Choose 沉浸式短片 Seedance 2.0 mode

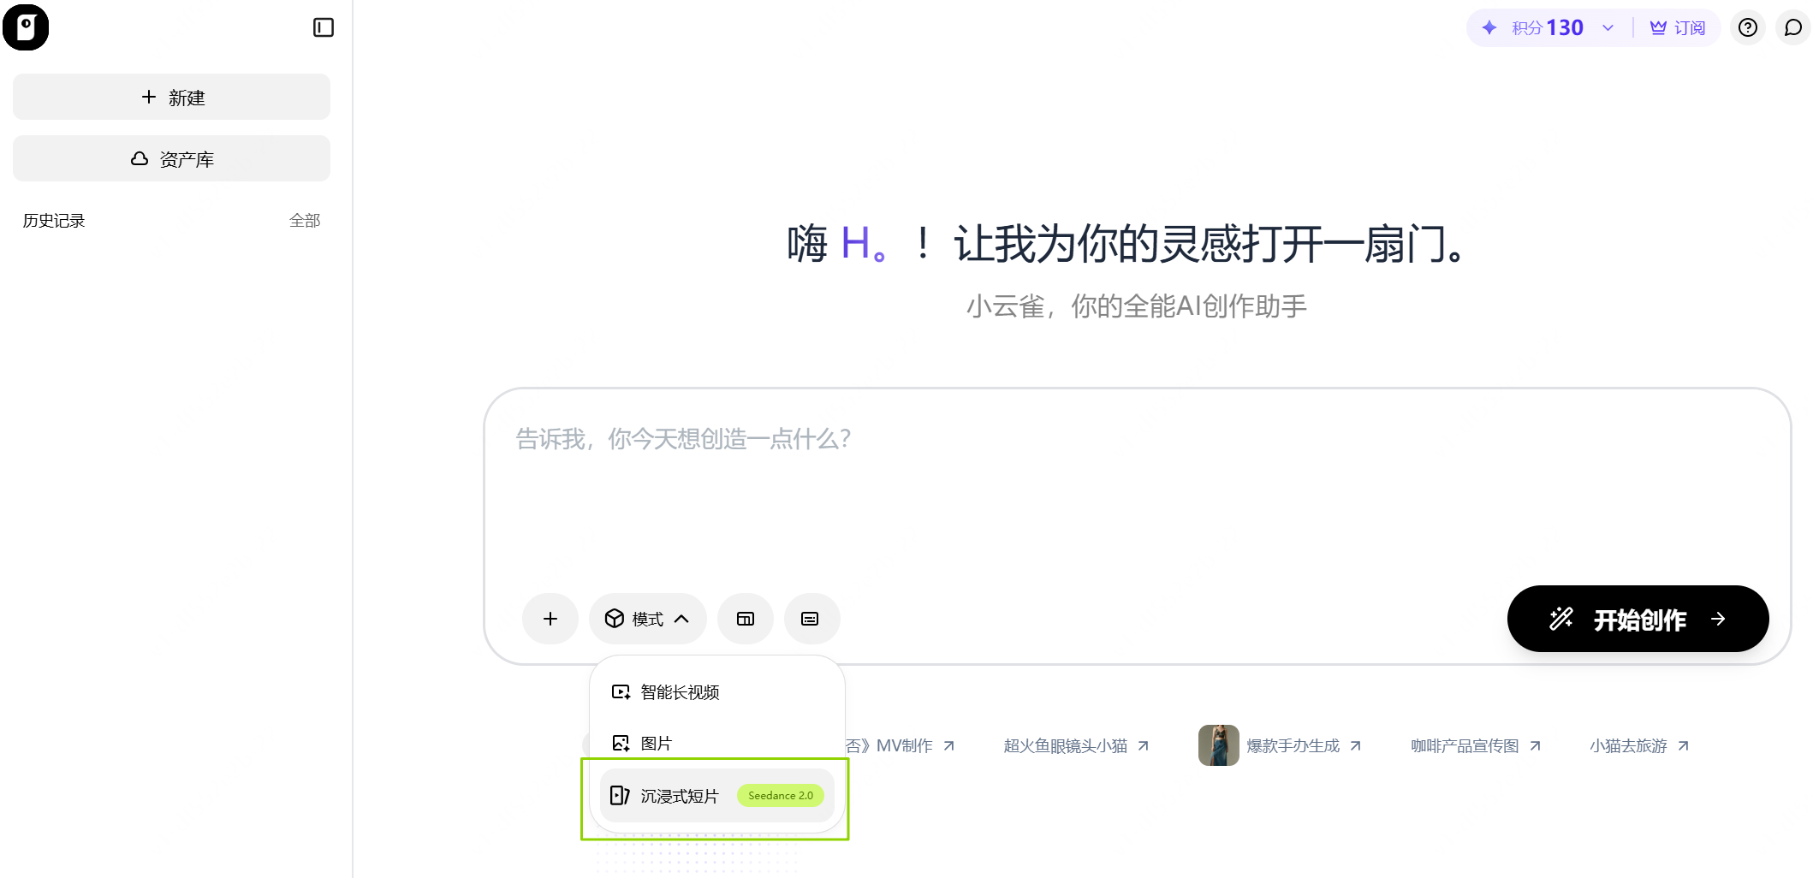[717, 796]
